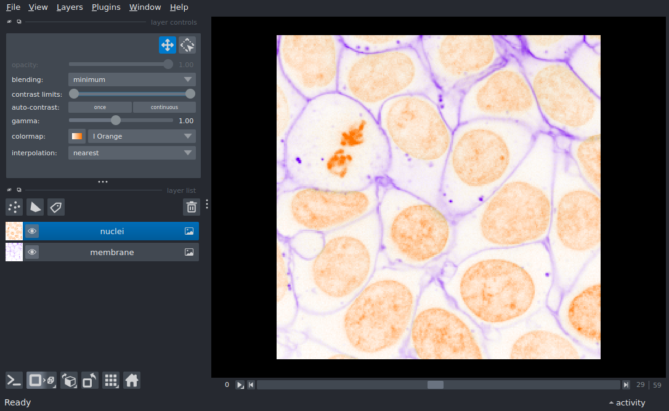This screenshot has height=411, width=669.
Task: Hide the membrane layer
Action: (32, 252)
